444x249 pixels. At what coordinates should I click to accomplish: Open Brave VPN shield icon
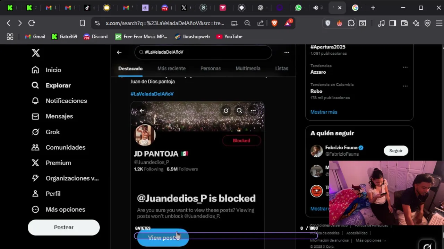pos(428,23)
